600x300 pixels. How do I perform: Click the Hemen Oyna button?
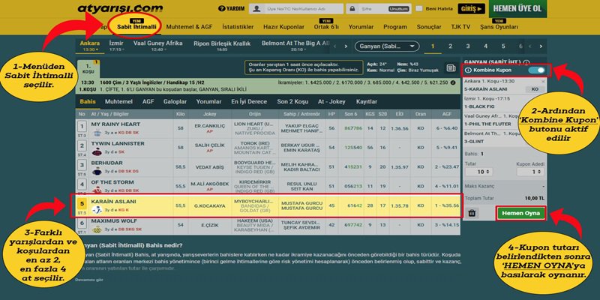520,213
